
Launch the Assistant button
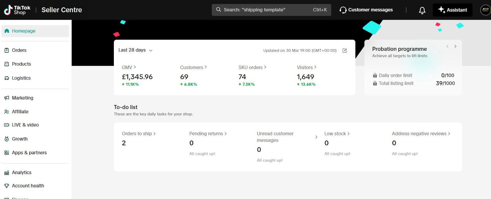pos(453,10)
